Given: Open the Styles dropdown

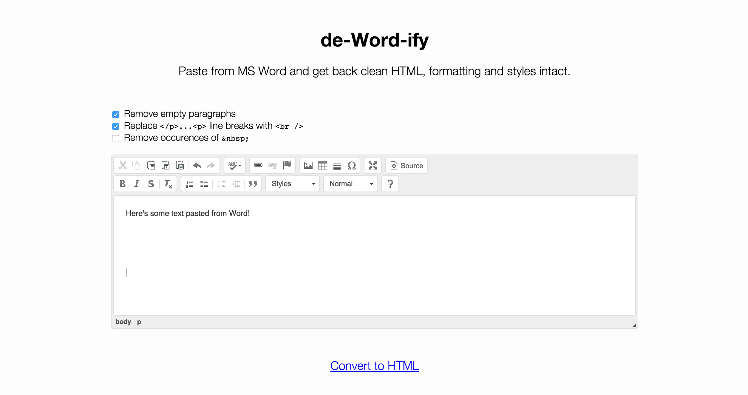Looking at the screenshot, I should tap(292, 184).
